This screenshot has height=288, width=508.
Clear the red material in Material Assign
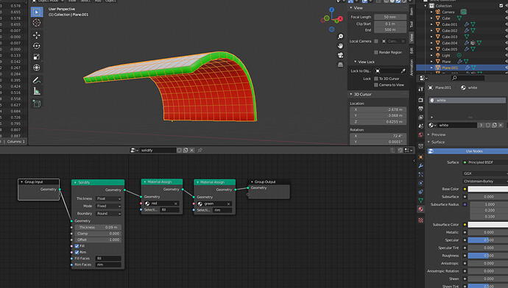point(176,204)
